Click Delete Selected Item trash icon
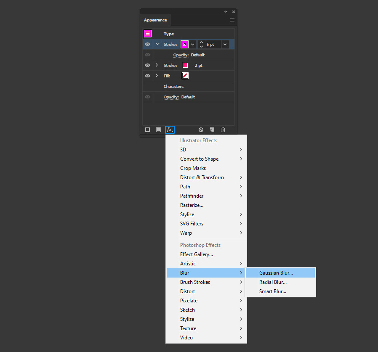 click(x=223, y=130)
